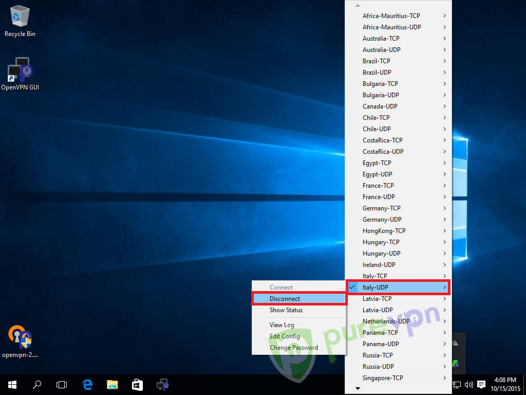526x395 pixels.
Task: Select the Latvia-TCP server
Action: point(398,299)
